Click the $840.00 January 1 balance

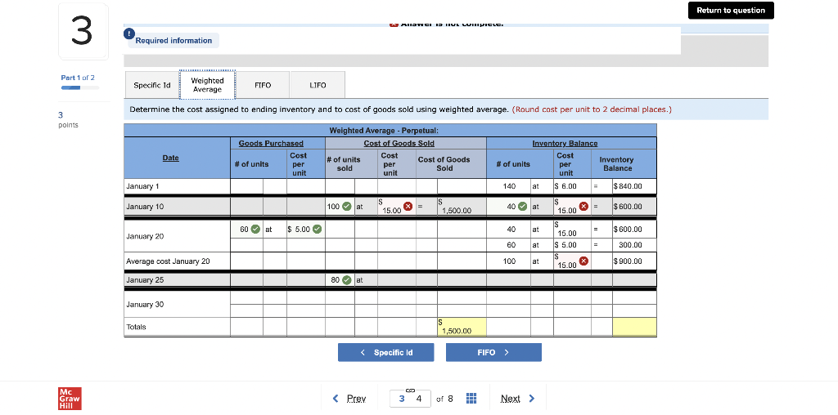[x=628, y=187]
